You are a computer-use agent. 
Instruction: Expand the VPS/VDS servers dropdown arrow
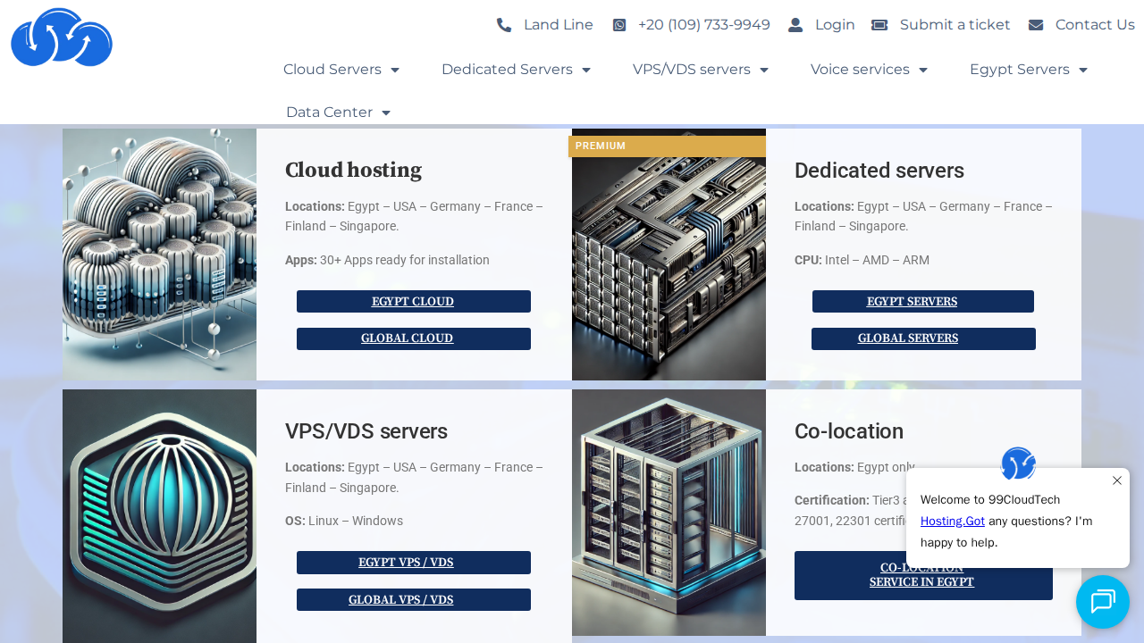pyautogui.click(x=764, y=70)
